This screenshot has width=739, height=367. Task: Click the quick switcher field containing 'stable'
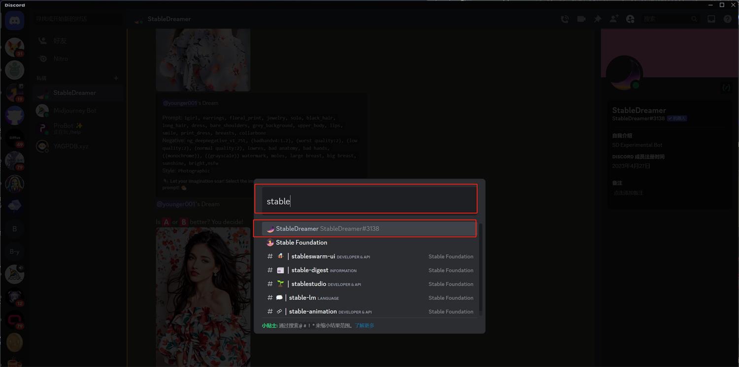pyautogui.click(x=369, y=201)
